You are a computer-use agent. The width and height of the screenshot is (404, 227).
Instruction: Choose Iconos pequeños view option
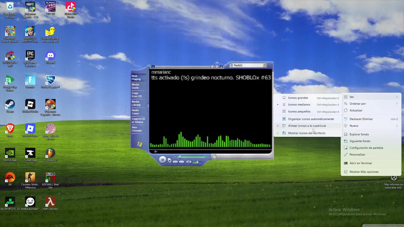(307, 111)
